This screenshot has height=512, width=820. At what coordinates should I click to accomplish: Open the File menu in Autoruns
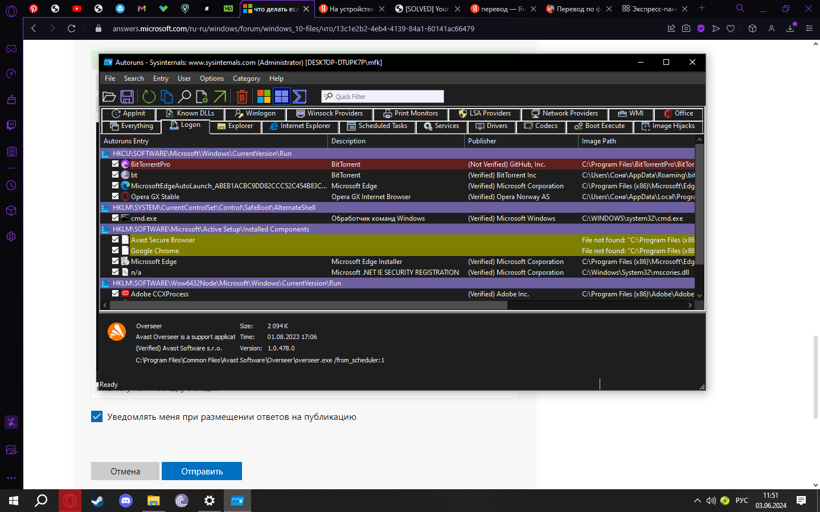coord(110,79)
